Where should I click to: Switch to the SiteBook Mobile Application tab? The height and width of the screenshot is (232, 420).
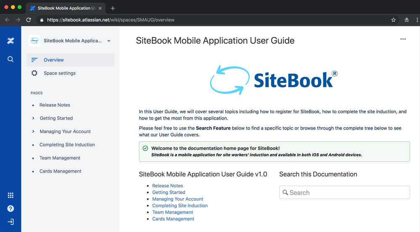click(x=66, y=8)
